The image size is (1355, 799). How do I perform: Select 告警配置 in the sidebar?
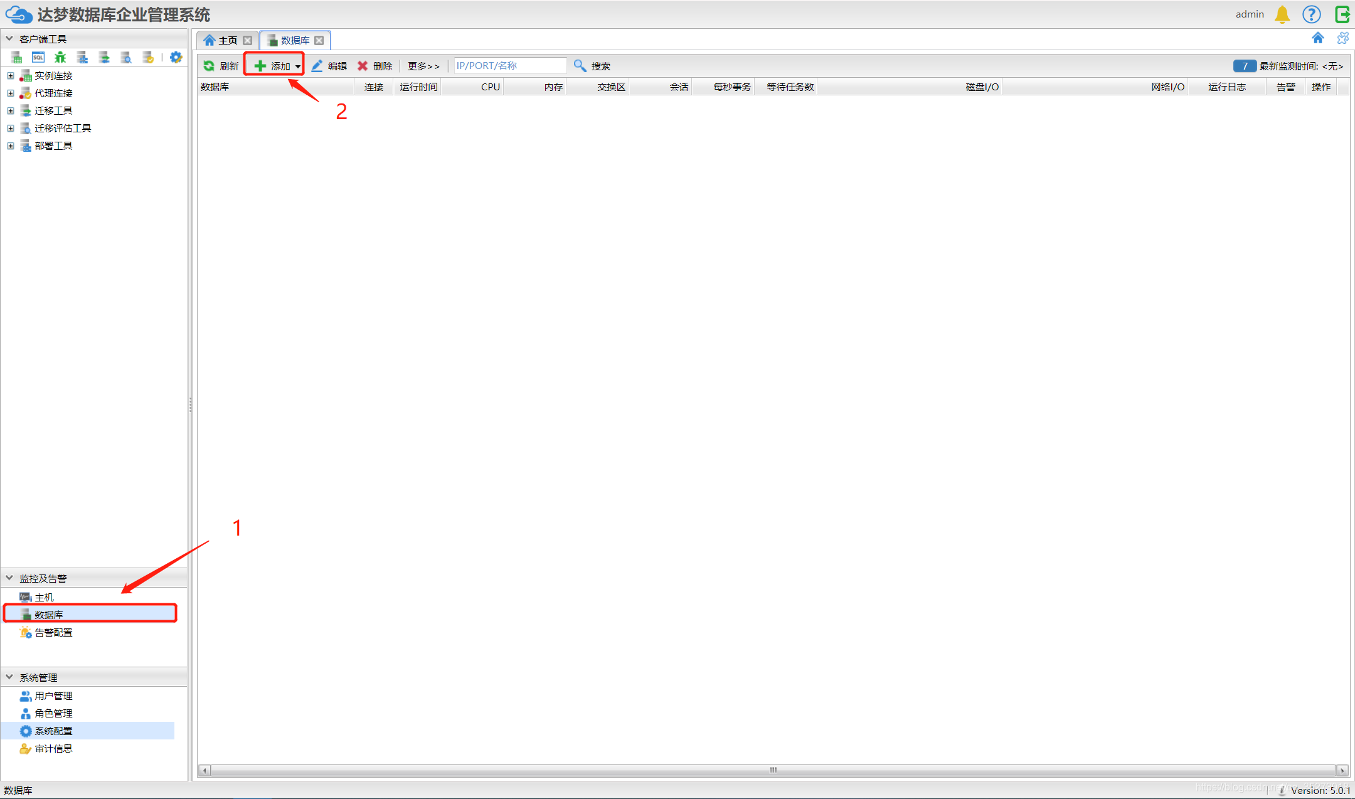pyautogui.click(x=53, y=633)
